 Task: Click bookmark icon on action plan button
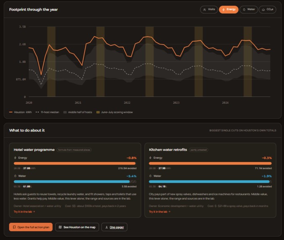(x=14, y=227)
